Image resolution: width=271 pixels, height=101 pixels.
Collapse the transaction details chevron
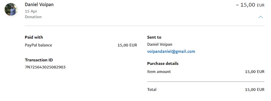pyautogui.click(x=260, y=17)
